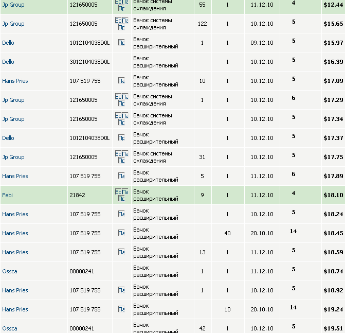Open the Dello link priced $16.39
345x333 pixels.
[8, 62]
